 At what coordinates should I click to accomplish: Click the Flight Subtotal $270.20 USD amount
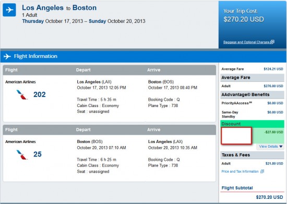(269, 197)
